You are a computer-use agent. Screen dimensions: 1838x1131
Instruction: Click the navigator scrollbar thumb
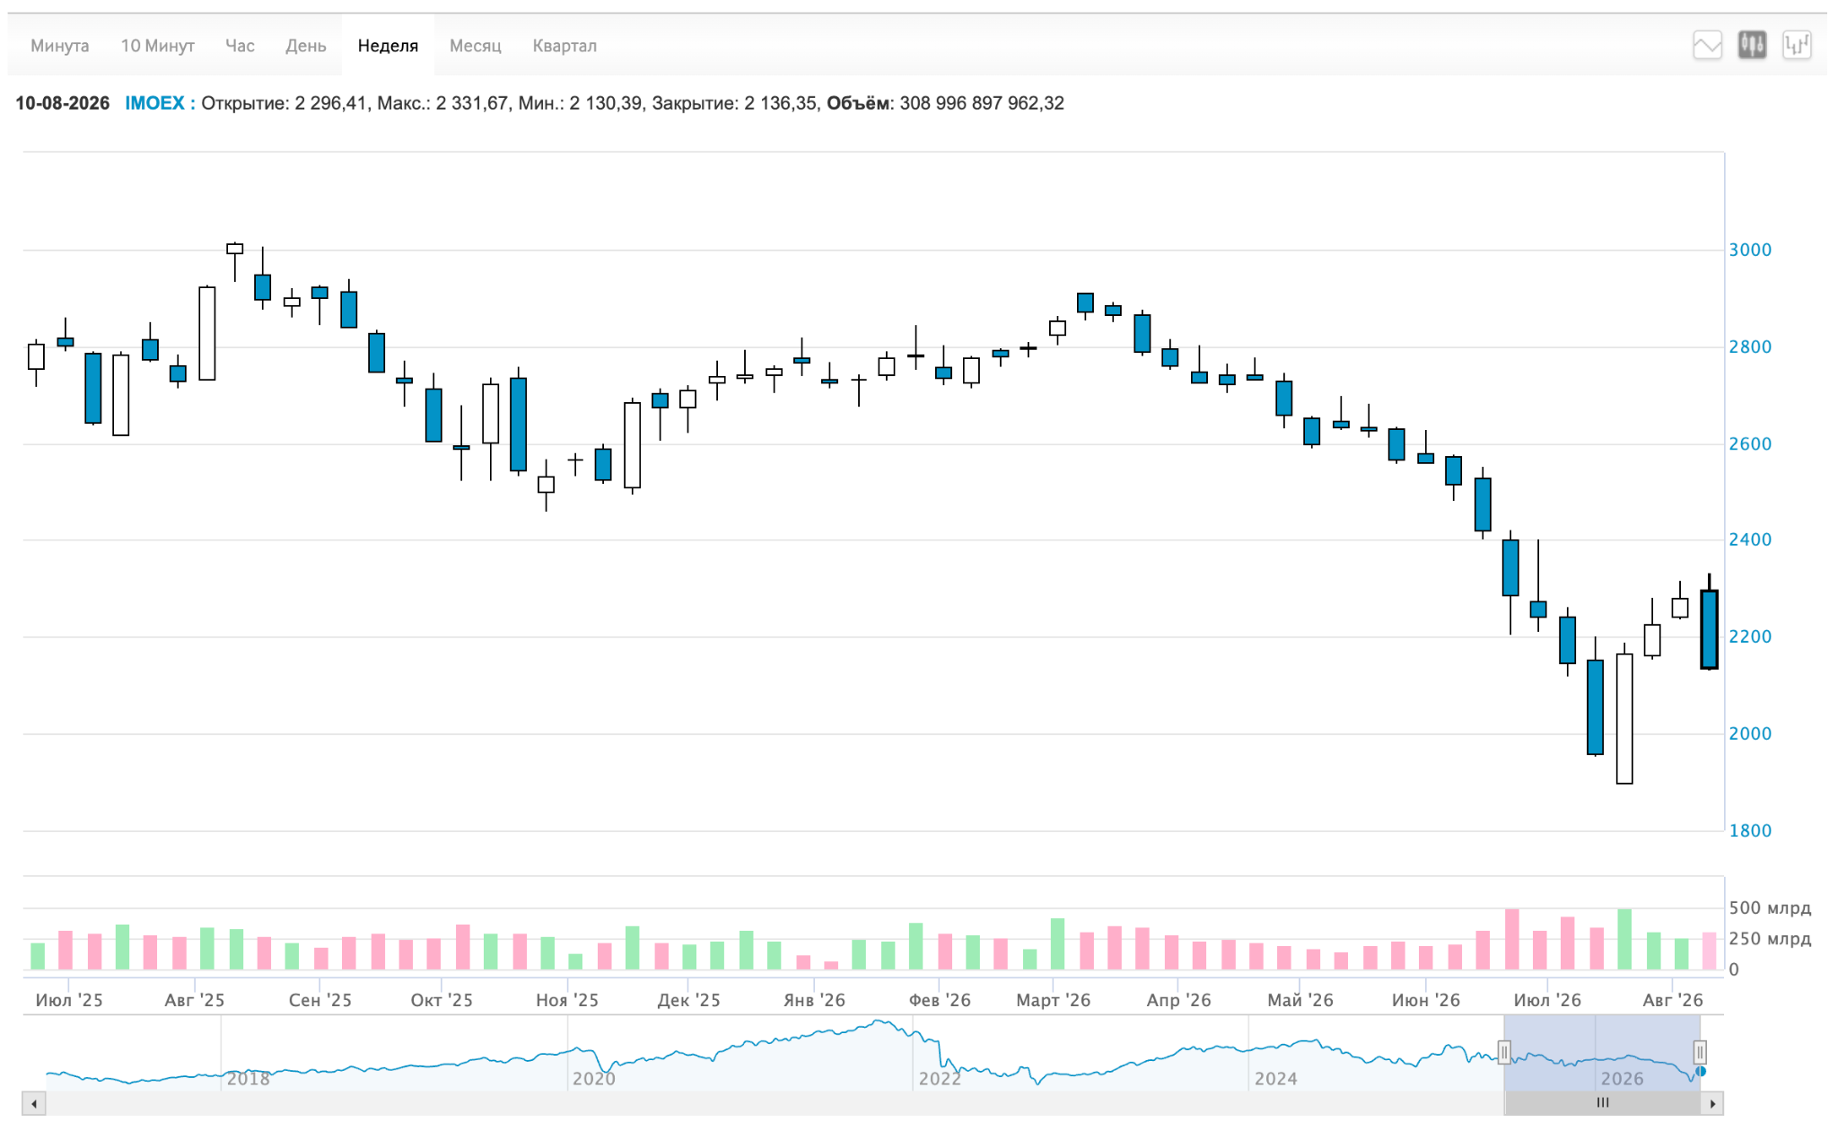tap(1603, 1103)
